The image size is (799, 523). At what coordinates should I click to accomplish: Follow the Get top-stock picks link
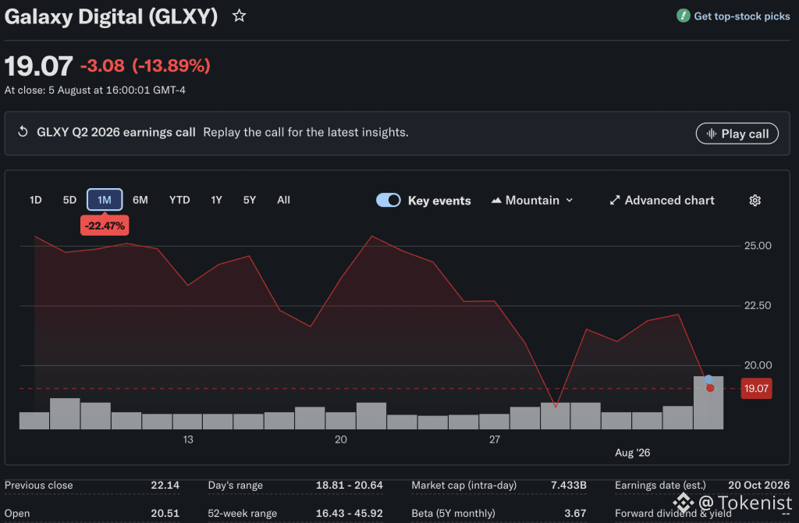pos(741,16)
